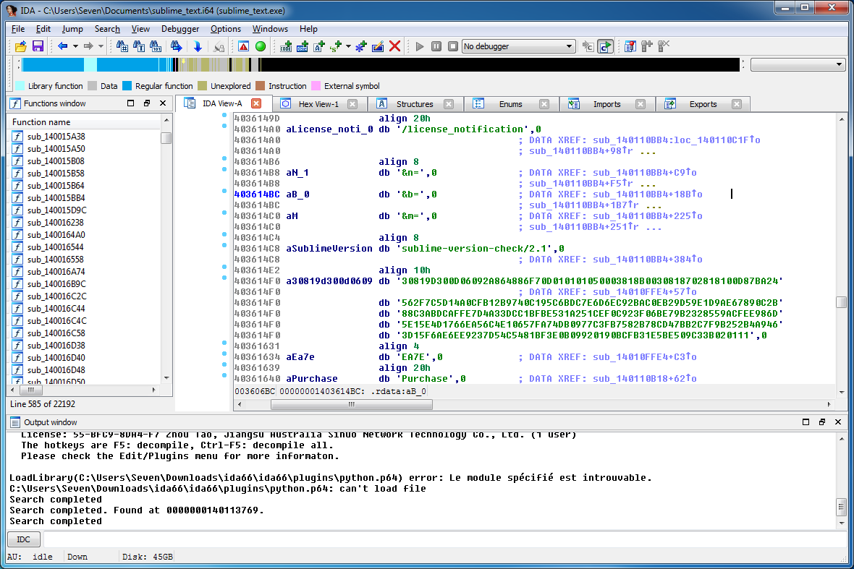Click the delete breakpoint X icon
Viewport: 854px width, 569px height.
tap(664, 46)
